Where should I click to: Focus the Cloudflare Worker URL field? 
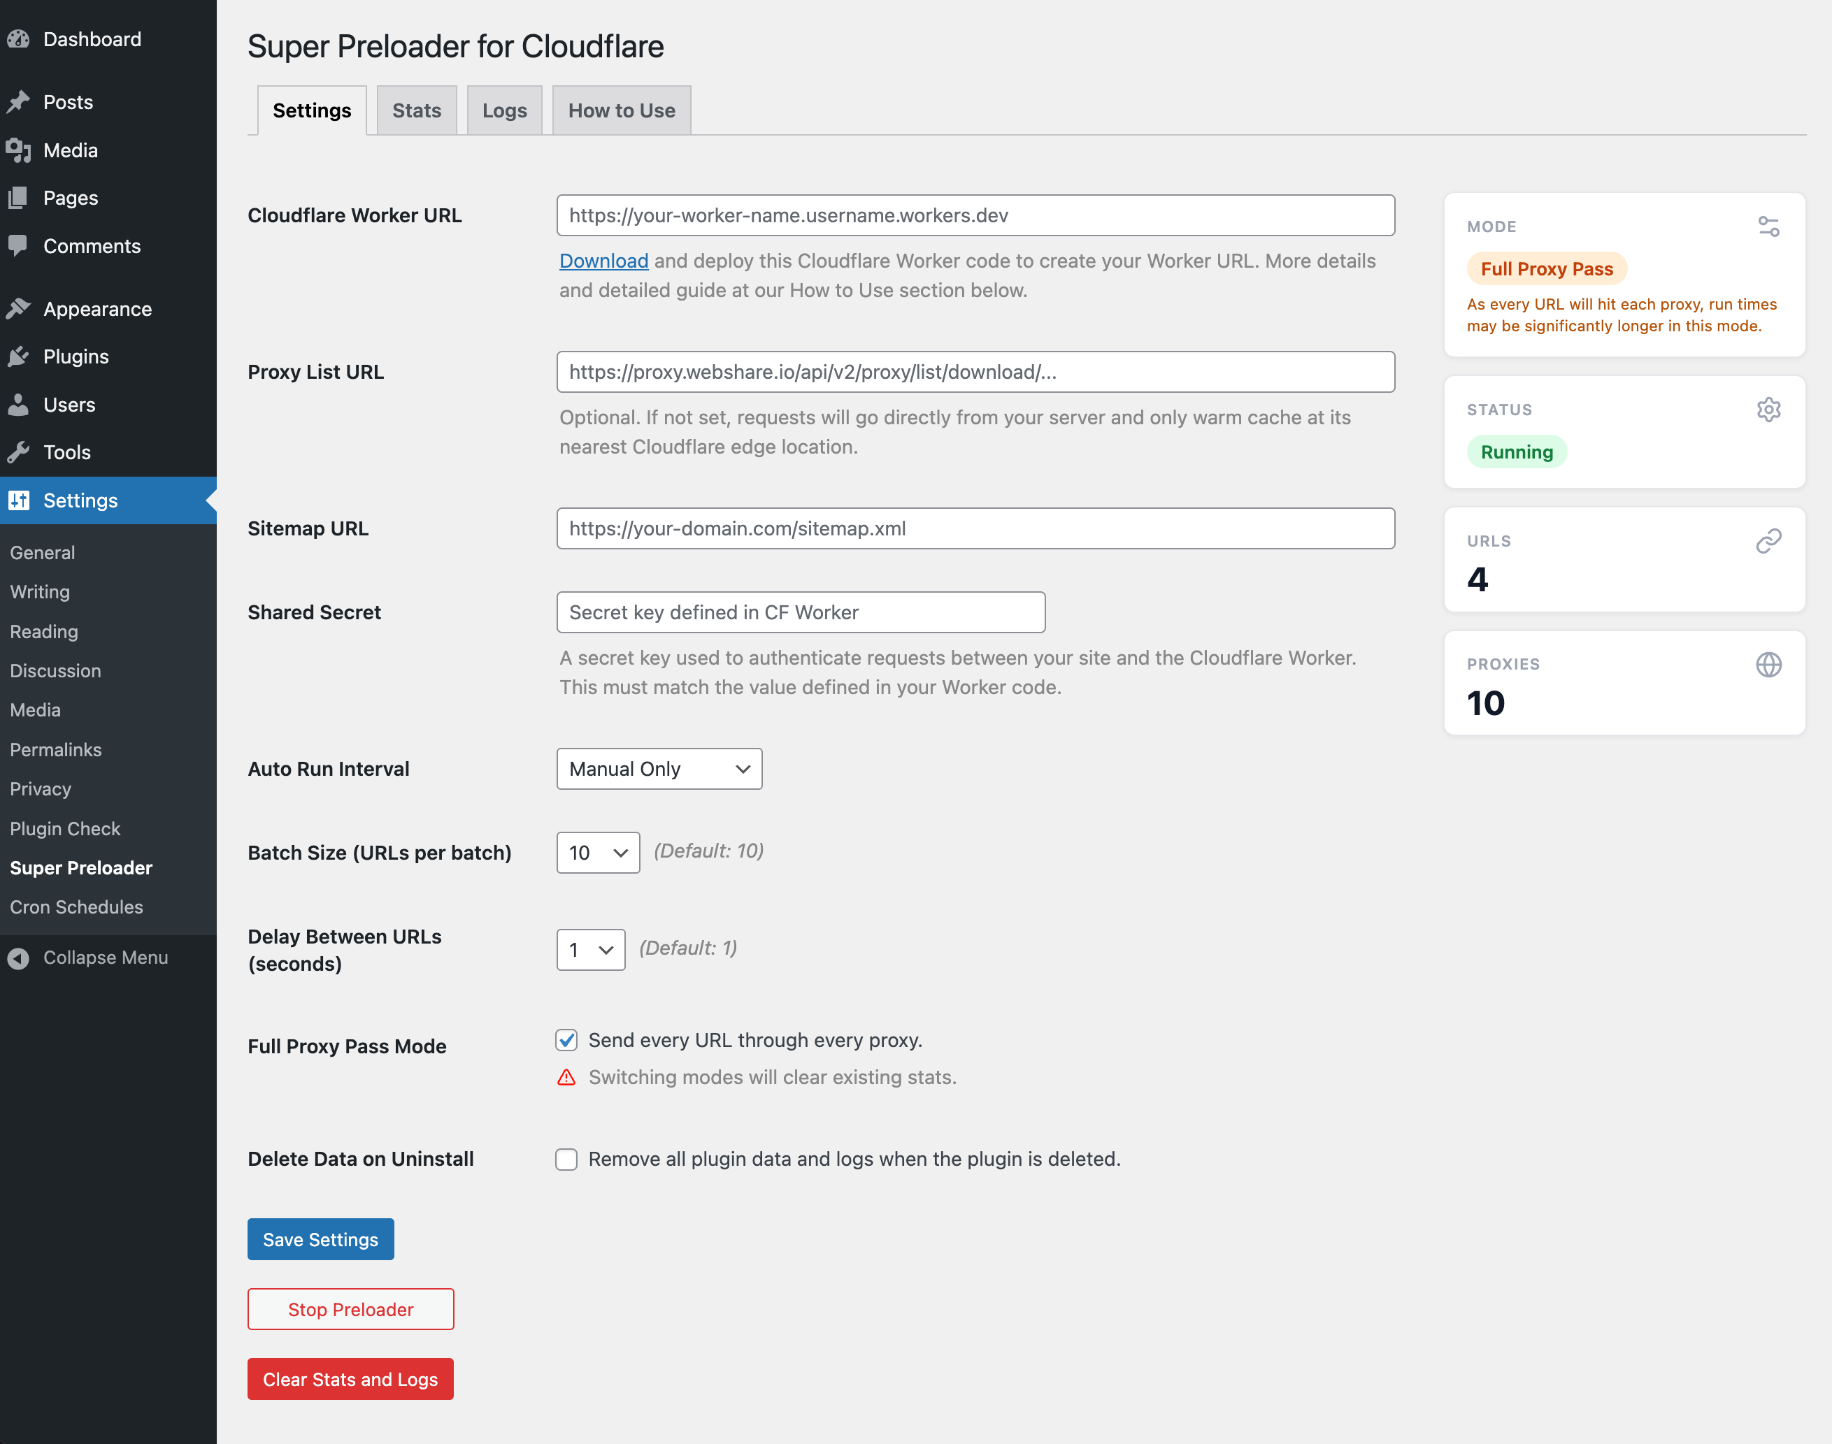click(x=975, y=215)
